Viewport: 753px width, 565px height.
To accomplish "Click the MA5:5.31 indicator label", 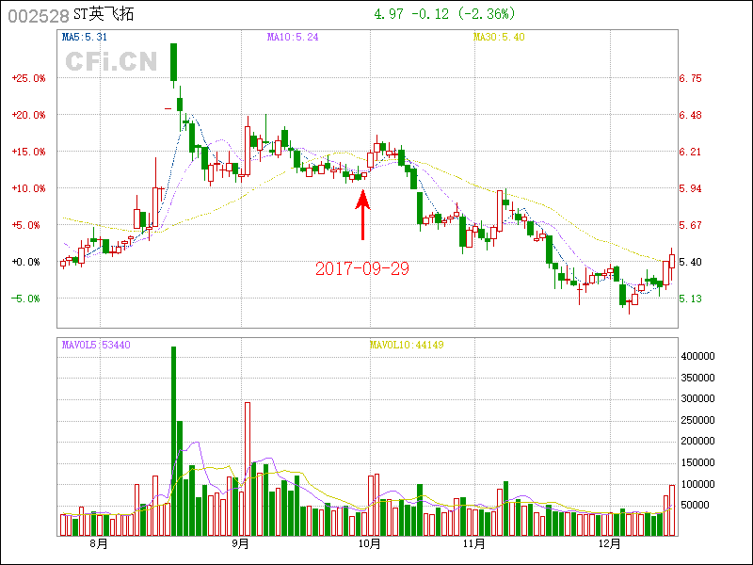I will coord(89,37).
